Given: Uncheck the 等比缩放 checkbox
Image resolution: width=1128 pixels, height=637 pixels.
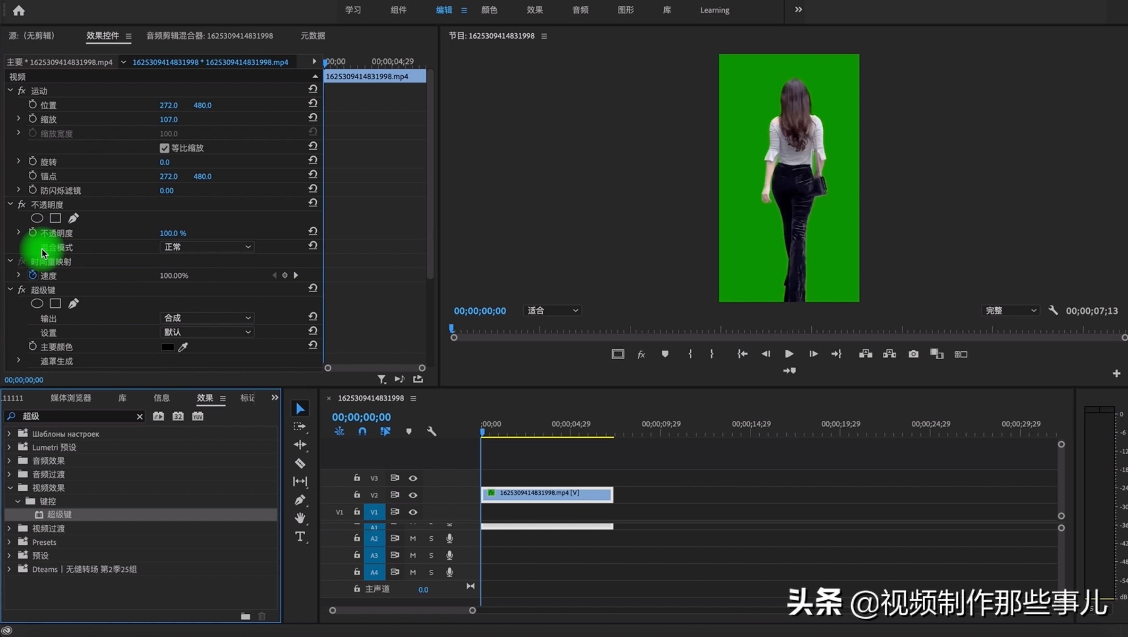Looking at the screenshot, I should point(164,148).
